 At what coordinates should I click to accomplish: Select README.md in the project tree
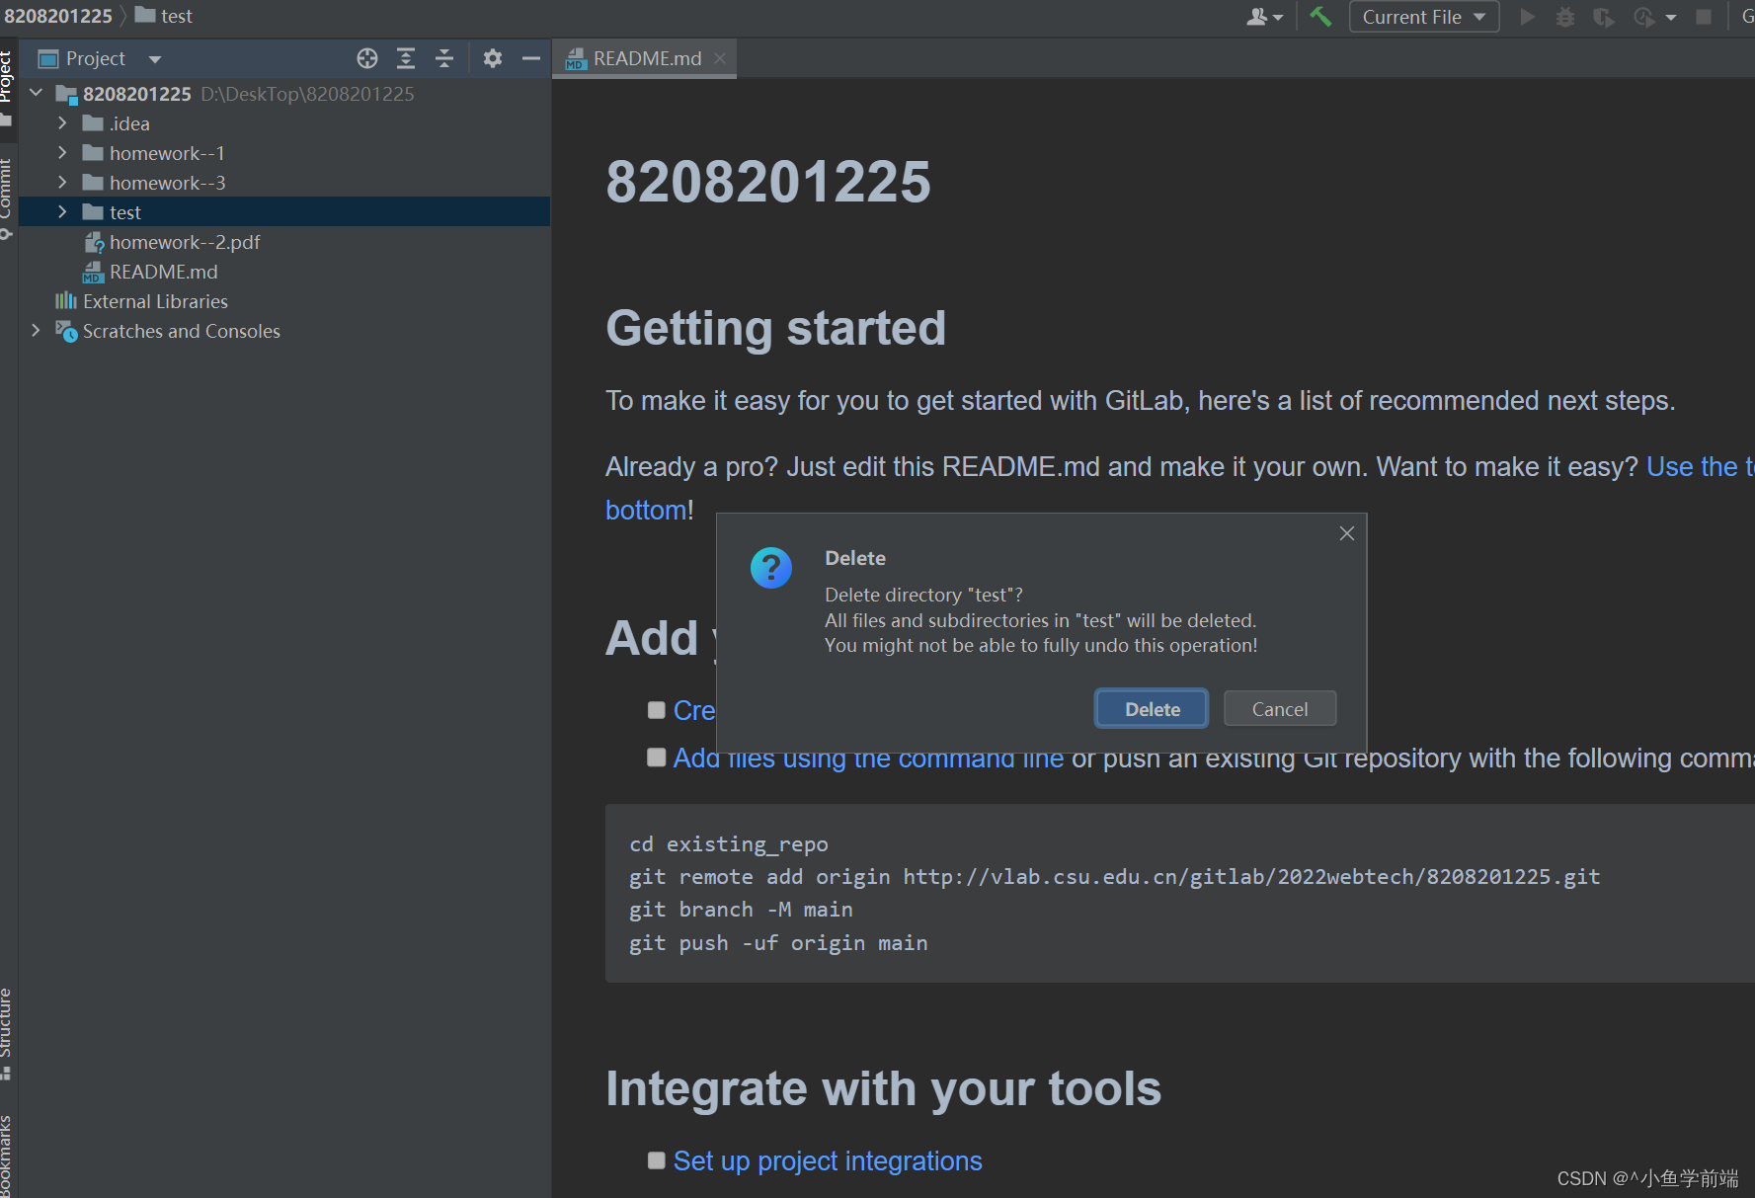click(163, 272)
